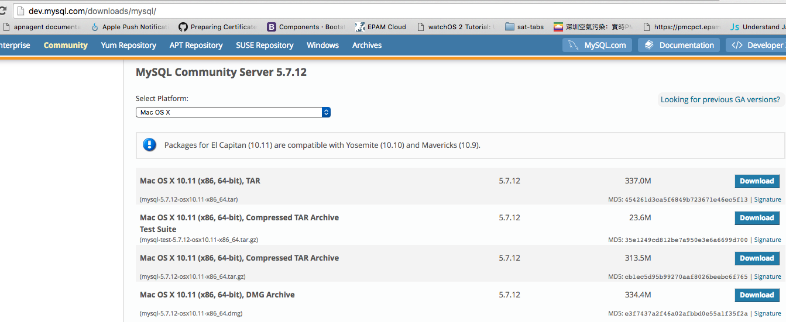Download the DMG Archive package
Image resolution: width=786 pixels, height=322 pixels.
(757, 295)
